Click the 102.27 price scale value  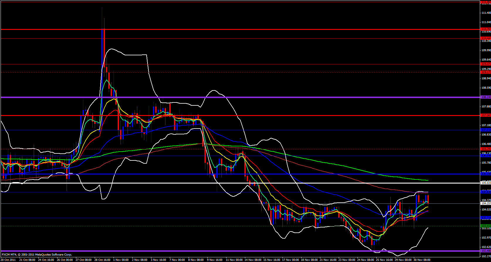pos(486,256)
